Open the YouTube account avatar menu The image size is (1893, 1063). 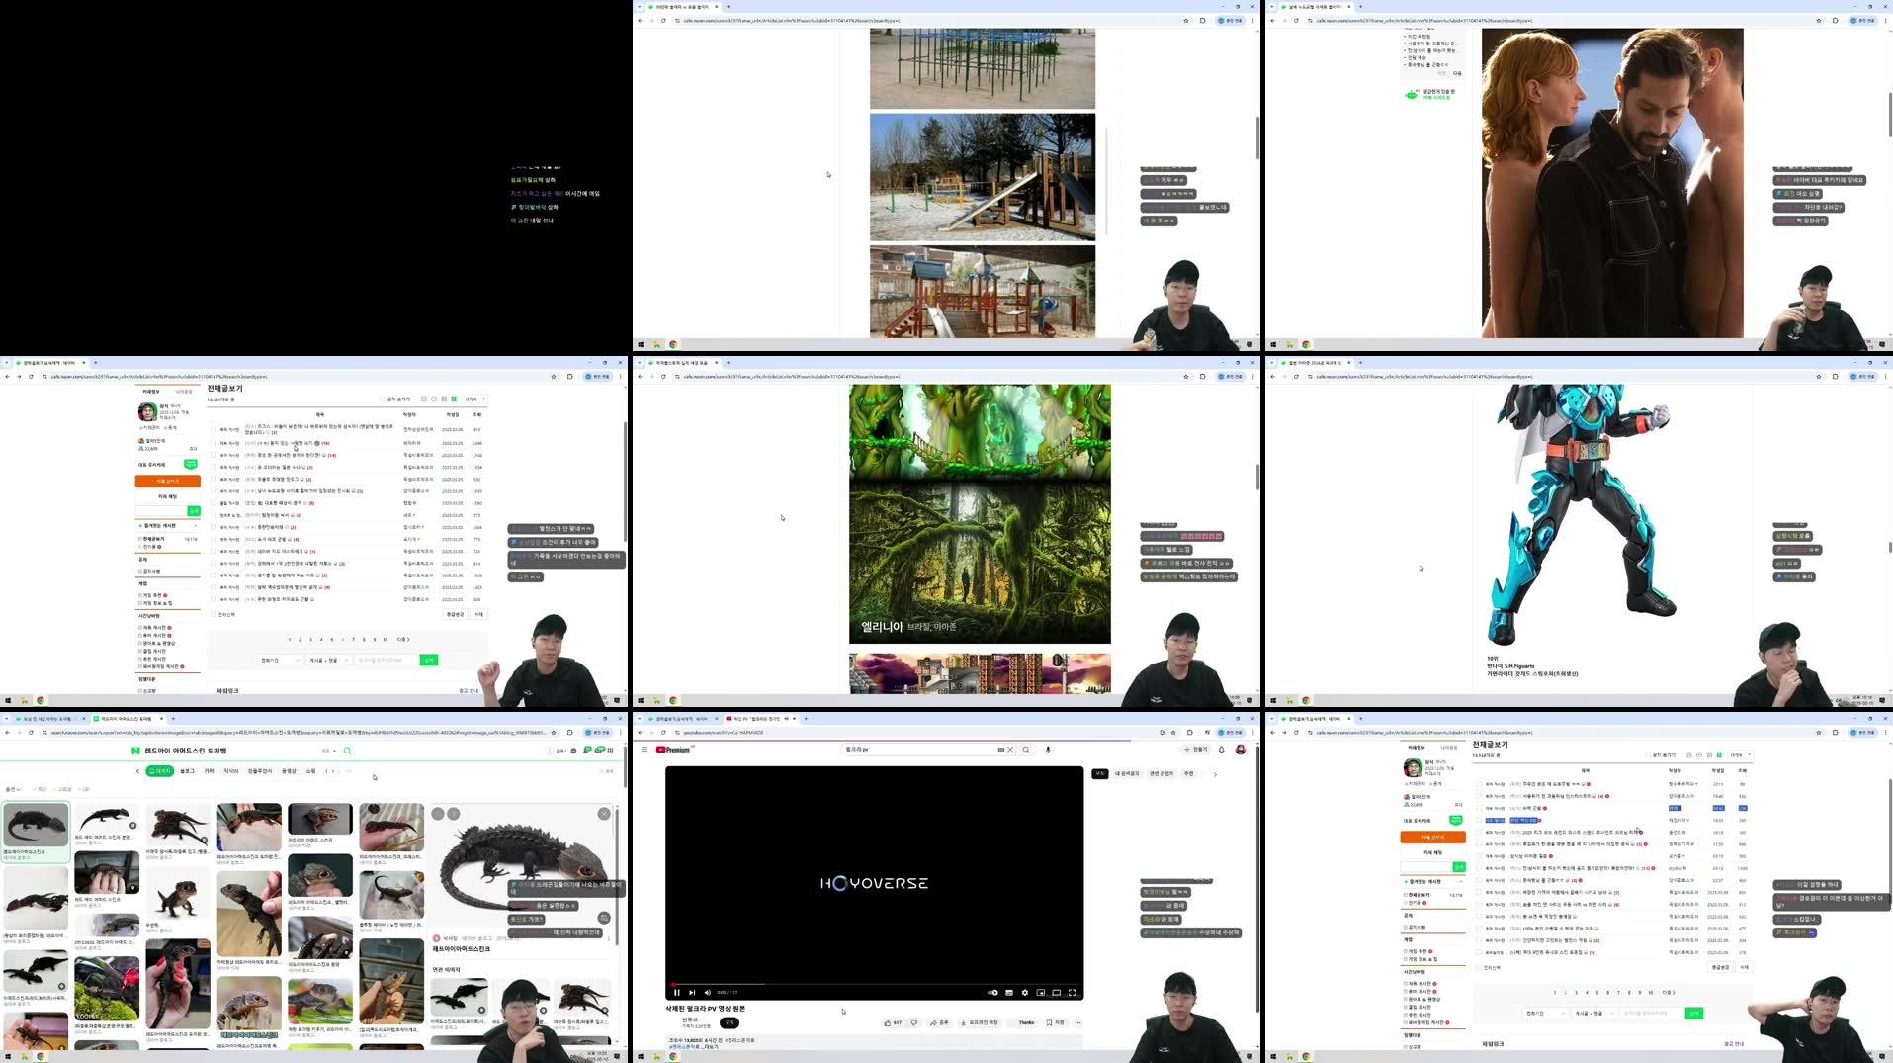(1241, 750)
